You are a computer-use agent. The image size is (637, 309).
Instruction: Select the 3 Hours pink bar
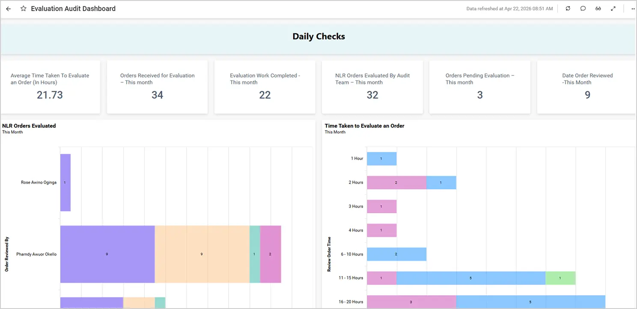pos(382,206)
